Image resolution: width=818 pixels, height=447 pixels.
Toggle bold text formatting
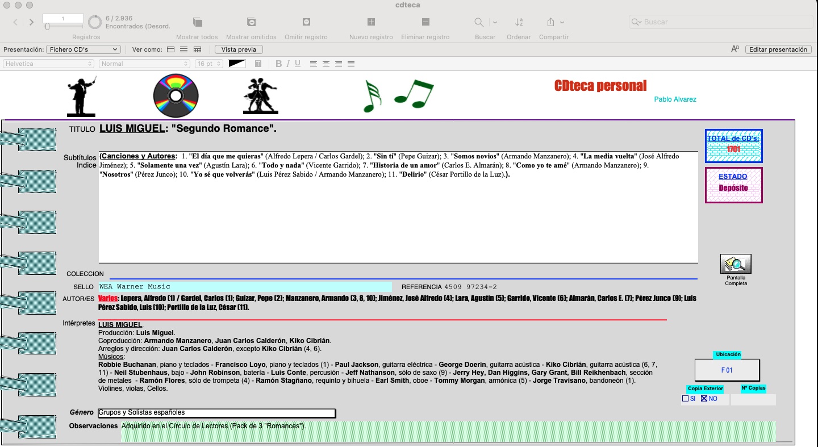(x=278, y=64)
